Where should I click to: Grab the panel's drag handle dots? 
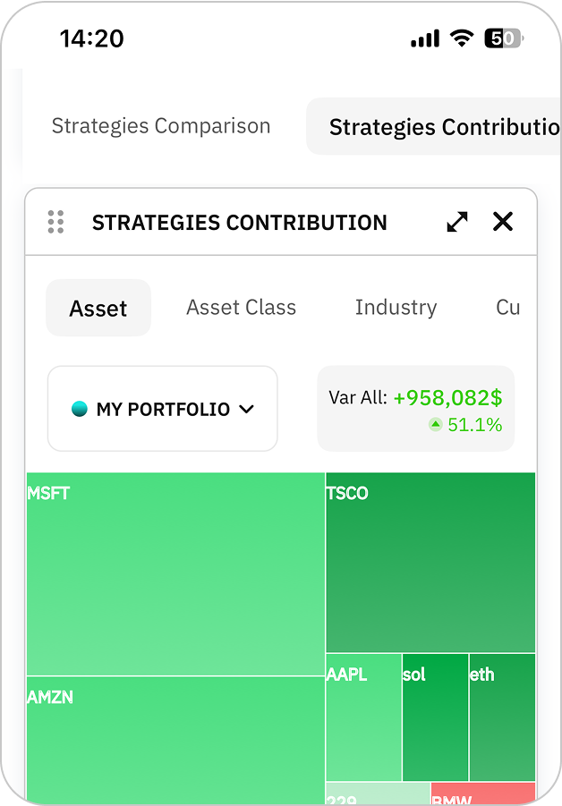55,222
